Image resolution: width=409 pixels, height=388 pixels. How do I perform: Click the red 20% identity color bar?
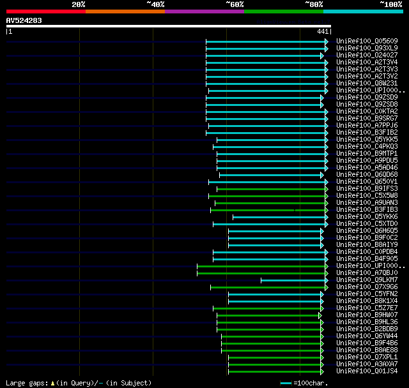pyautogui.click(x=46, y=11)
